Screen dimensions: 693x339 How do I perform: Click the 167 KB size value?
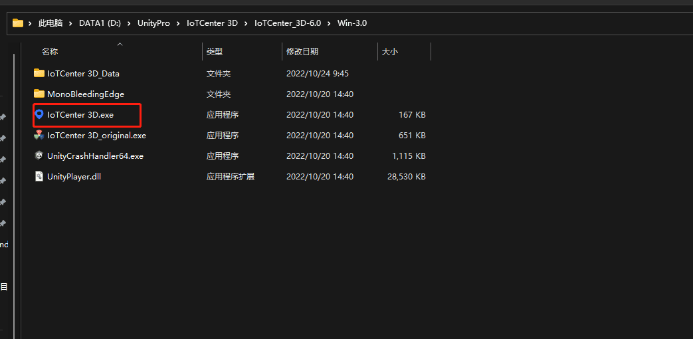pos(412,115)
